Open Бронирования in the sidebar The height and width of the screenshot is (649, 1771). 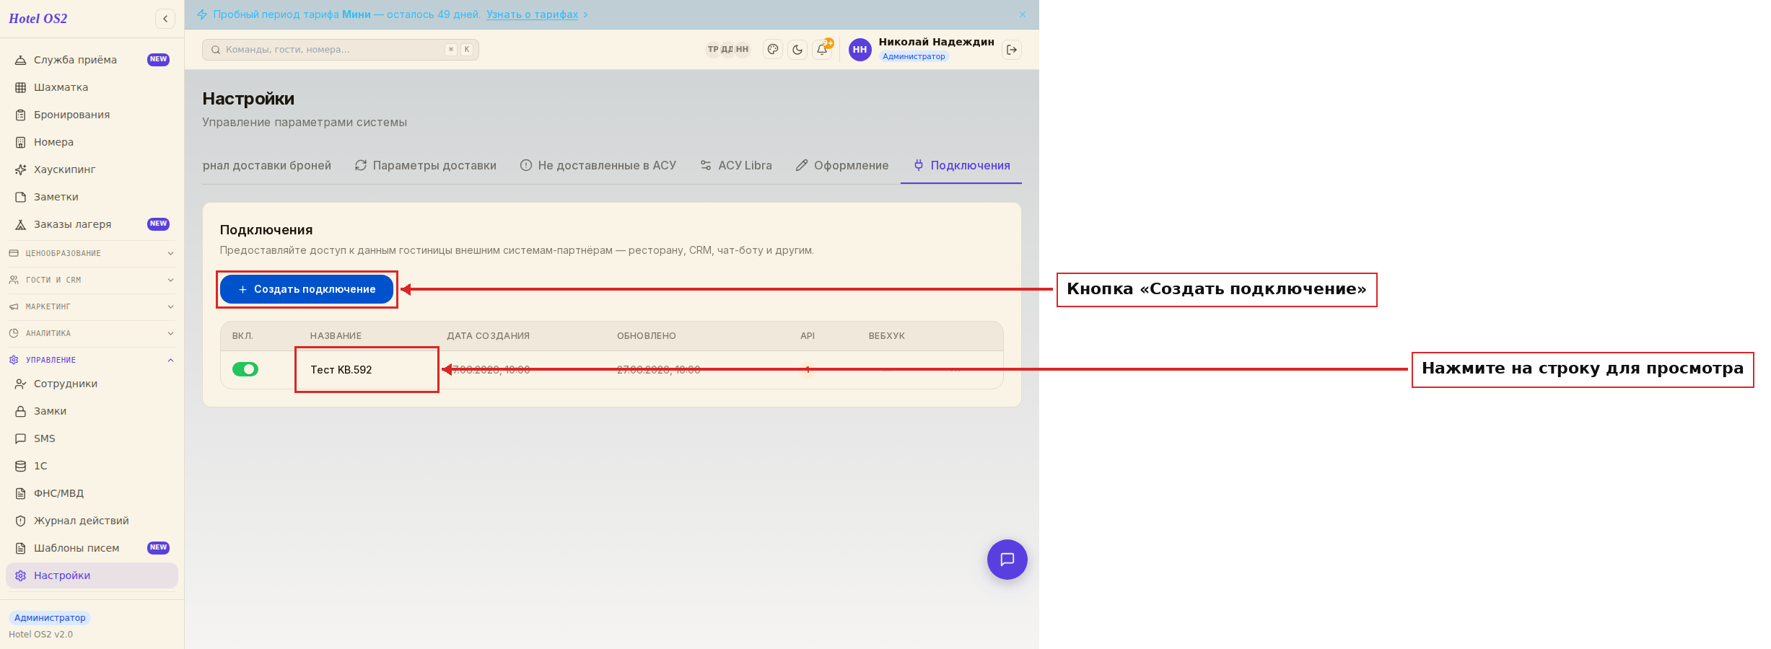(92, 115)
